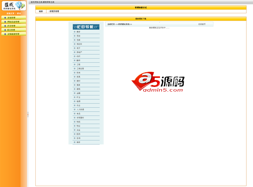
Task: Select the 能源 category
Action: tap(78, 101)
